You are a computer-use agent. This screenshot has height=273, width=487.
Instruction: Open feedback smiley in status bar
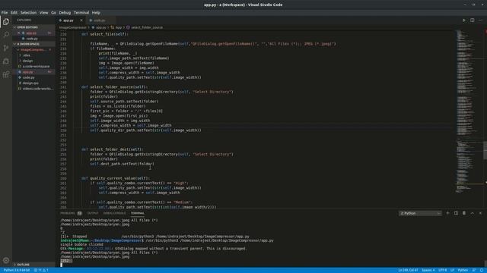coord(474,270)
